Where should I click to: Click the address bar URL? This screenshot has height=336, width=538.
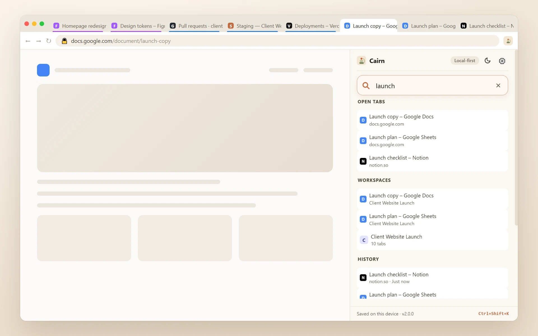(x=121, y=41)
